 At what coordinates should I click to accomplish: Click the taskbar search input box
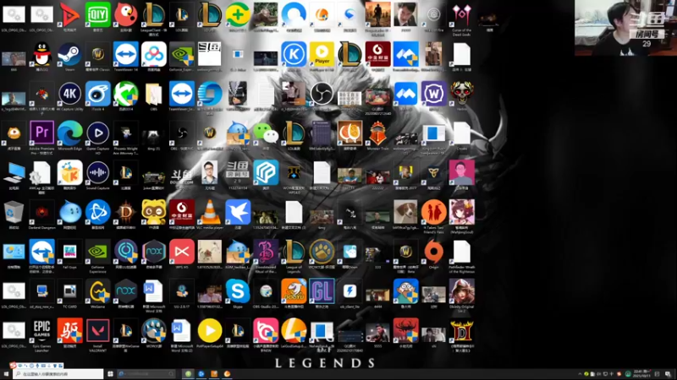(58, 373)
